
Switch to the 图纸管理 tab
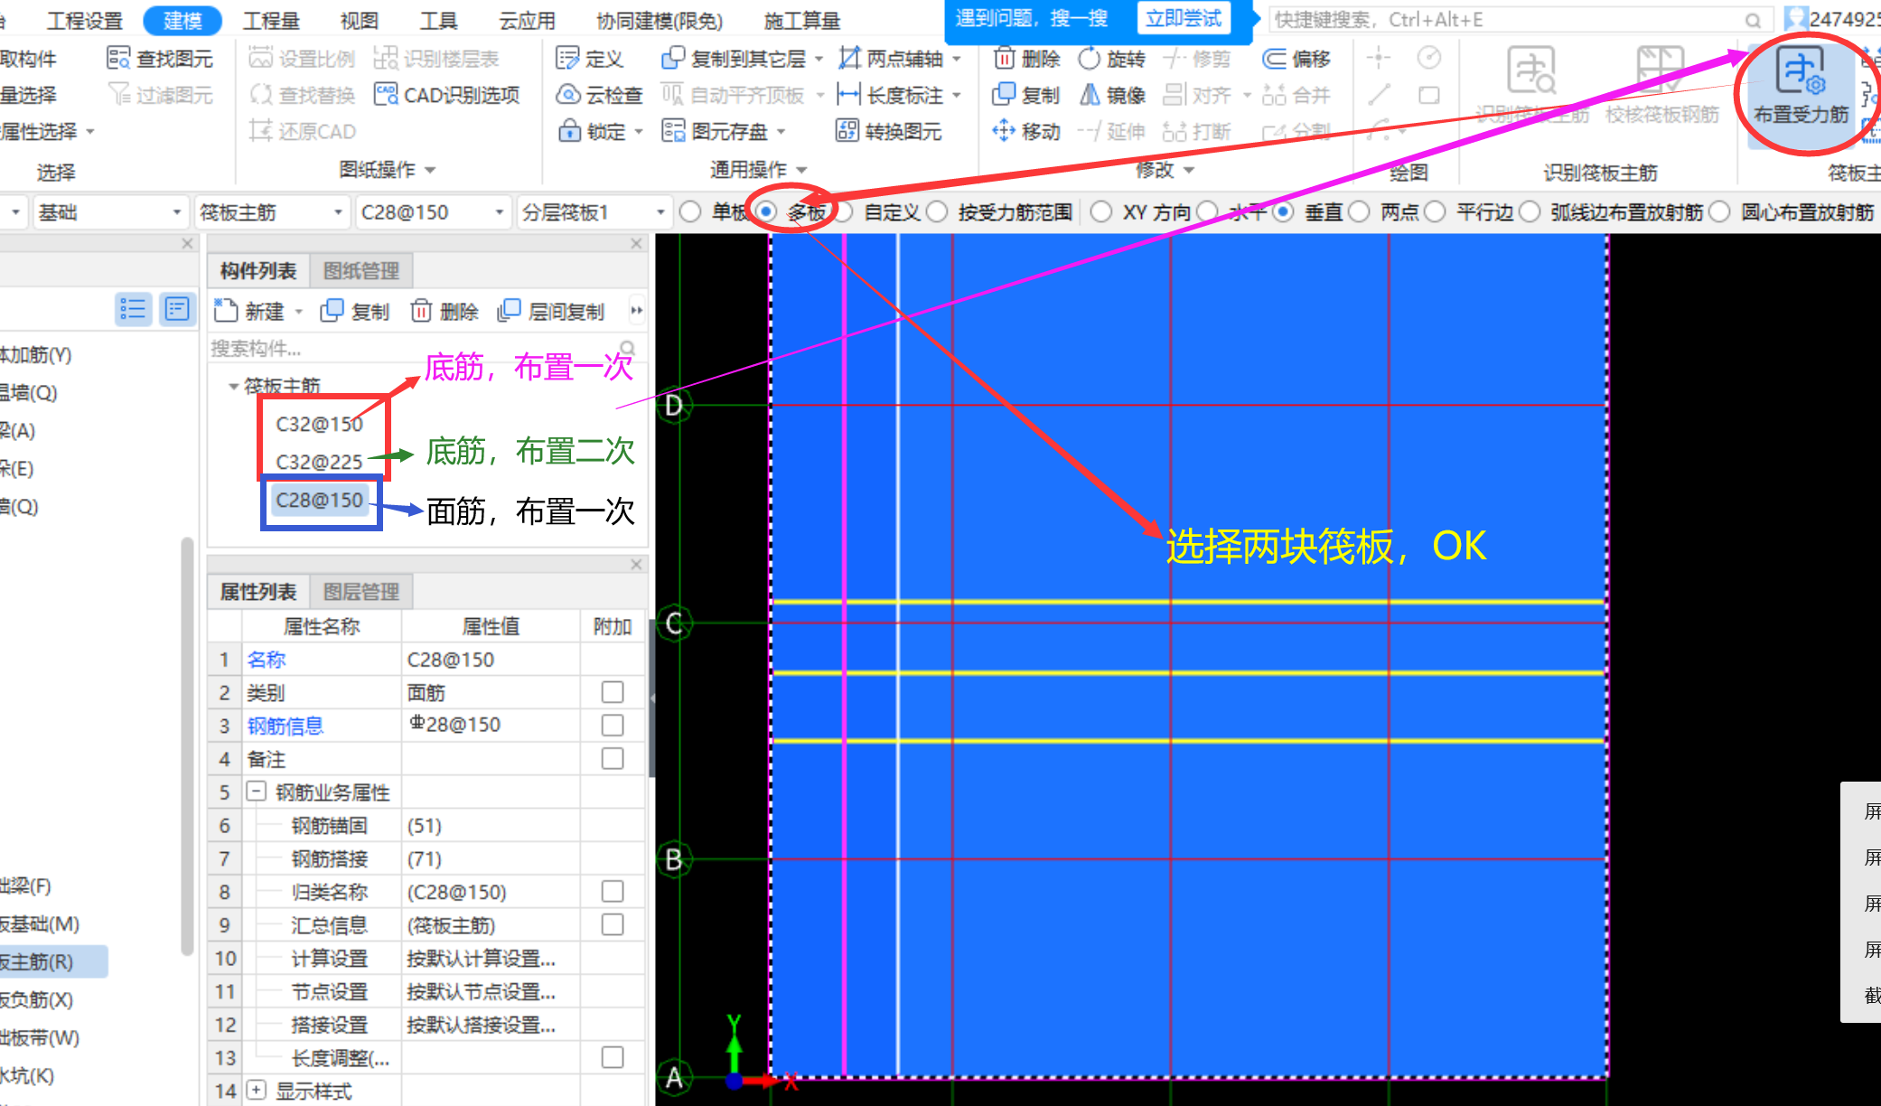pyautogui.click(x=361, y=271)
